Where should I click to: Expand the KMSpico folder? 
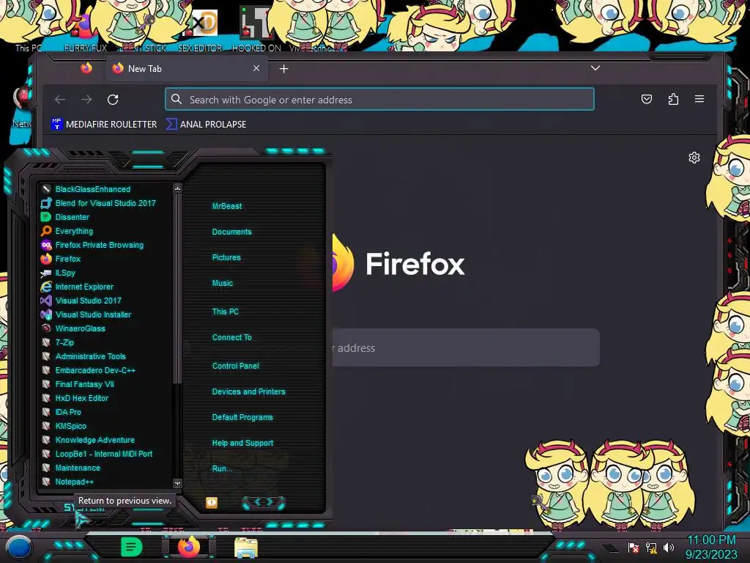(64, 426)
